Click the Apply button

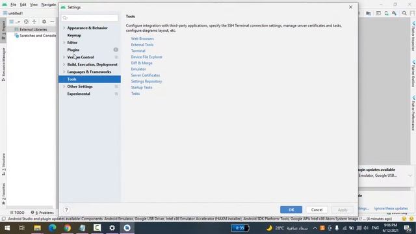pos(343,209)
